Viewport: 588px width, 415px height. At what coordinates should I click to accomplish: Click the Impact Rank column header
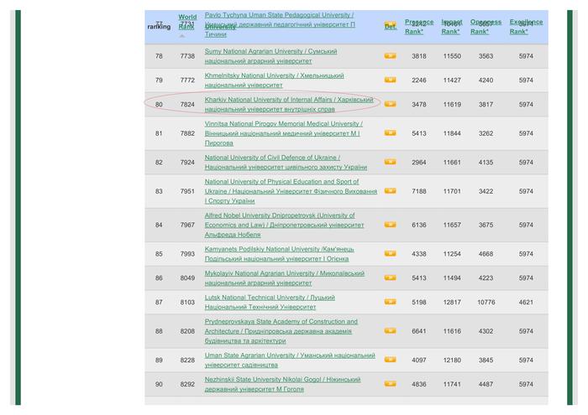(451, 27)
